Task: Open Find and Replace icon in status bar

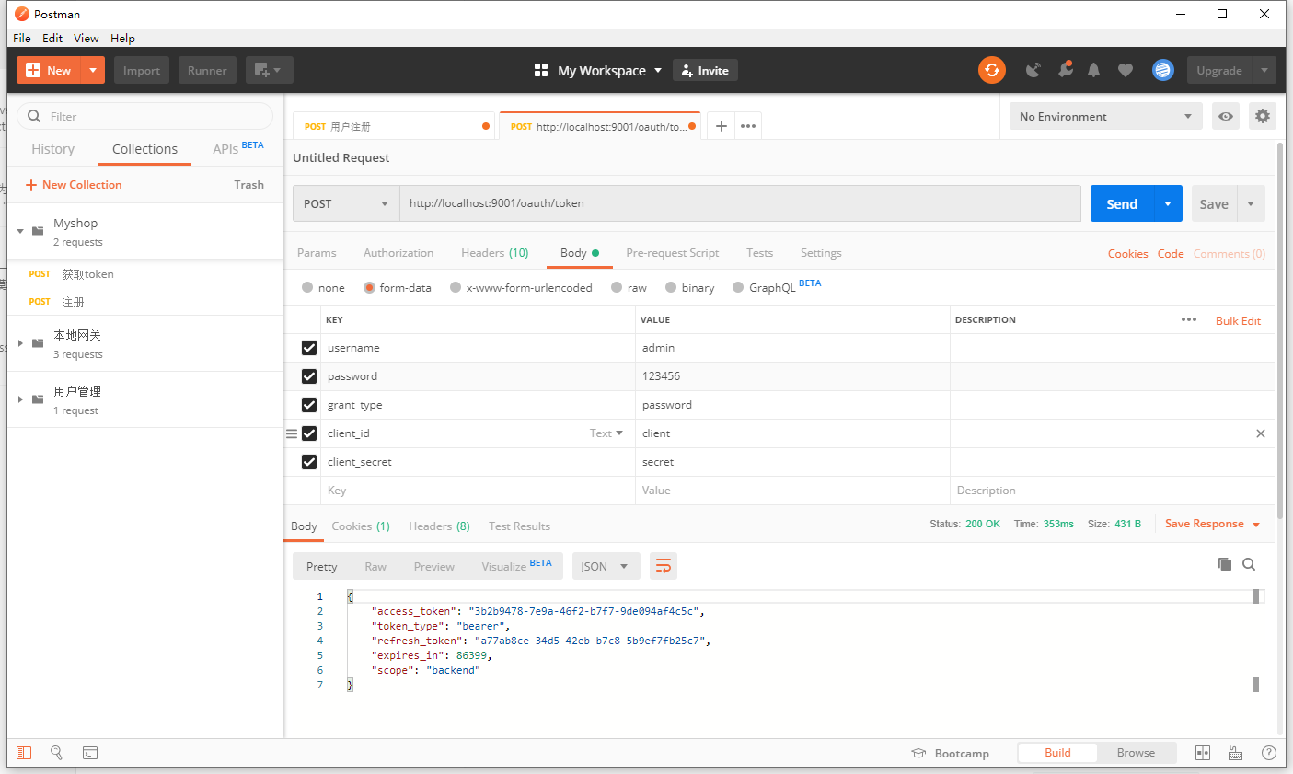Action: 56,753
